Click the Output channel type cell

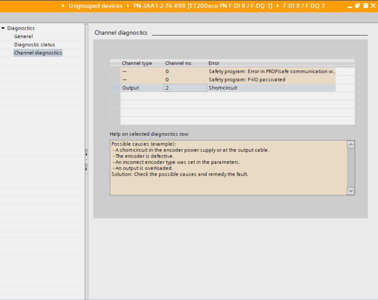(x=142, y=88)
